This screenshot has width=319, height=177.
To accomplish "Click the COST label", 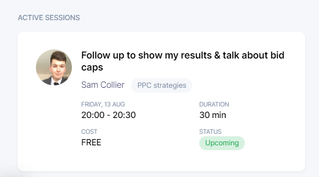I will (89, 131).
